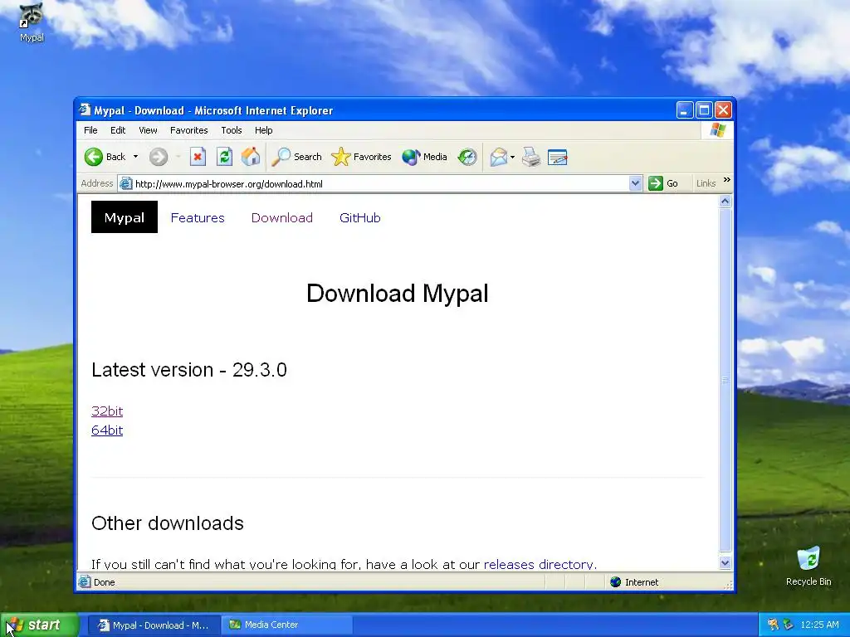Maximize the Internet Explorer window
850x637 pixels.
click(704, 110)
